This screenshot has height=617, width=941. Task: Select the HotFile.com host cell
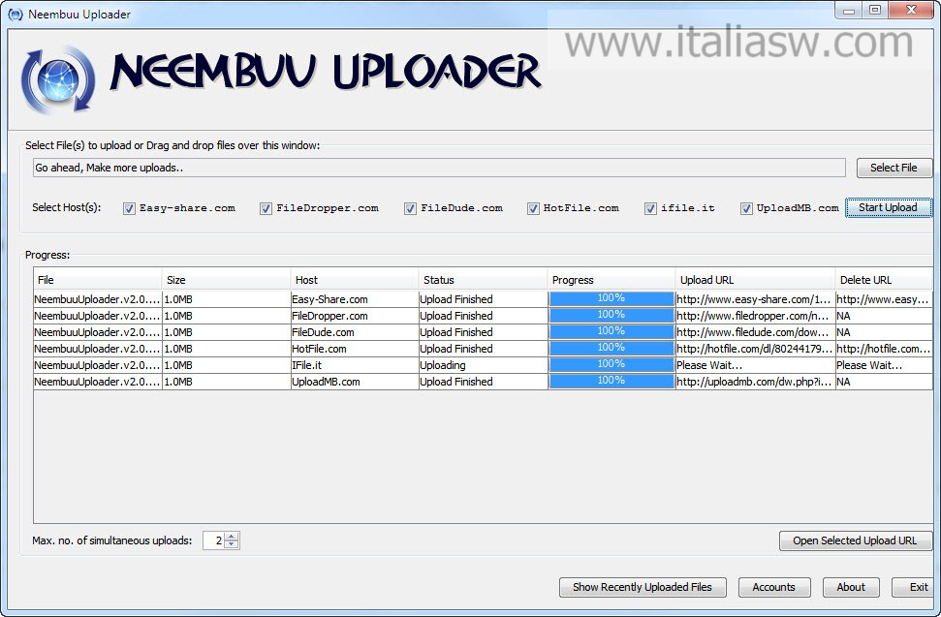click(355, 349)
